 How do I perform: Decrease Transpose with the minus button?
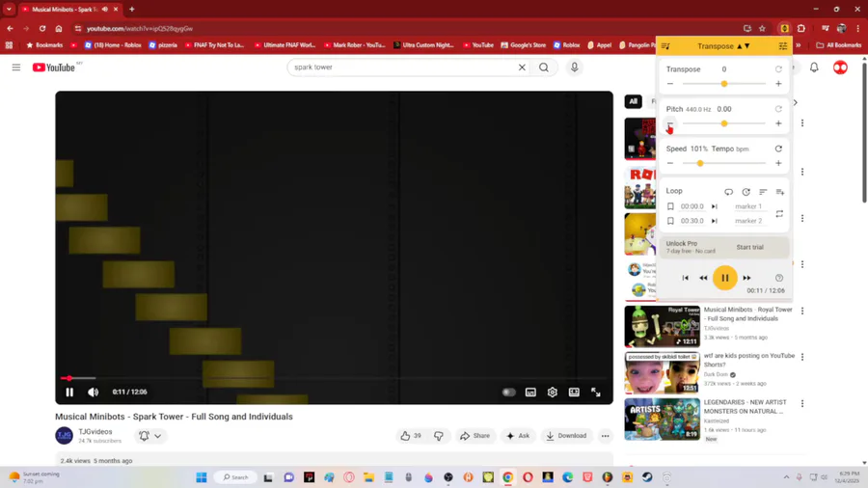pos(670,84)
